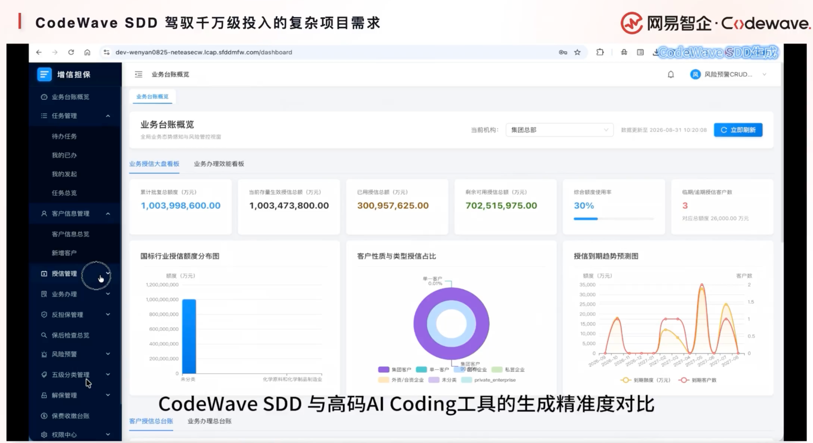Open the notification bell
Viewport: 813px width, 443px height.
point(670,74)
